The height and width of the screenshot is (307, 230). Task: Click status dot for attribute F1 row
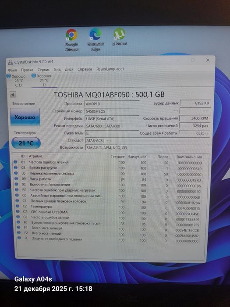pos(18,228)
